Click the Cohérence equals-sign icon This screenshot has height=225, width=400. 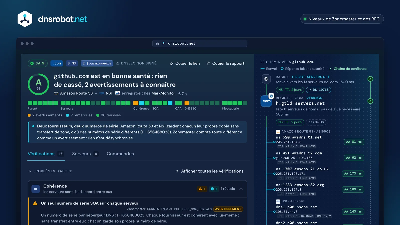click(x=36, y=189)
